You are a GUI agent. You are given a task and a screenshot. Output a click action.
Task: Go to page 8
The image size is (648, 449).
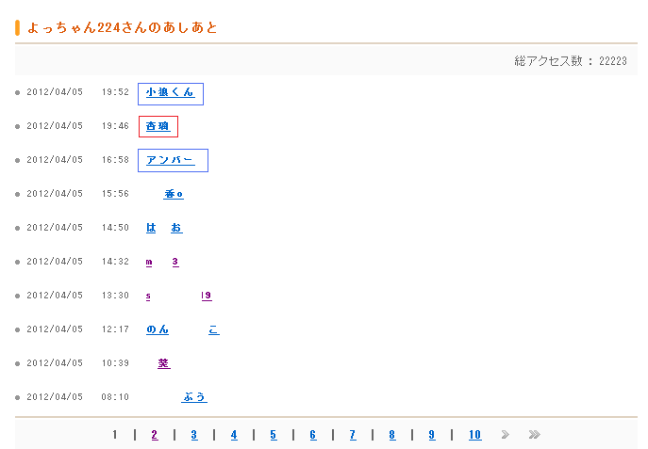tap(392, 435)
